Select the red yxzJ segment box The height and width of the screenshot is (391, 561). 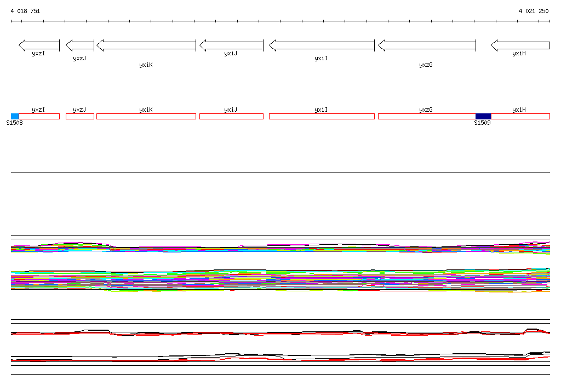pos(80,116)
